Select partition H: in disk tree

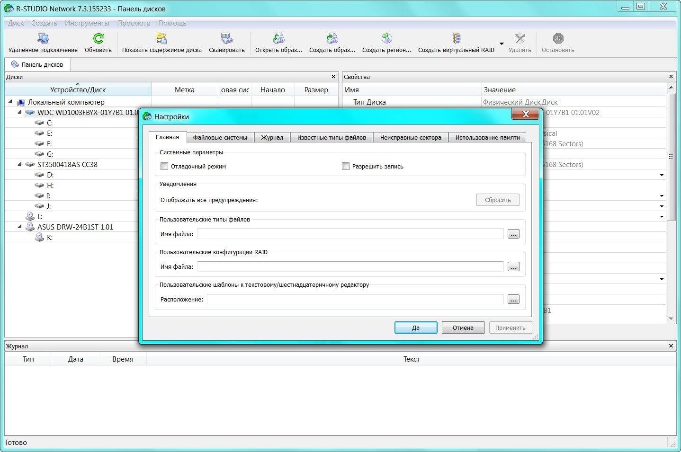[x=50, y=186]
